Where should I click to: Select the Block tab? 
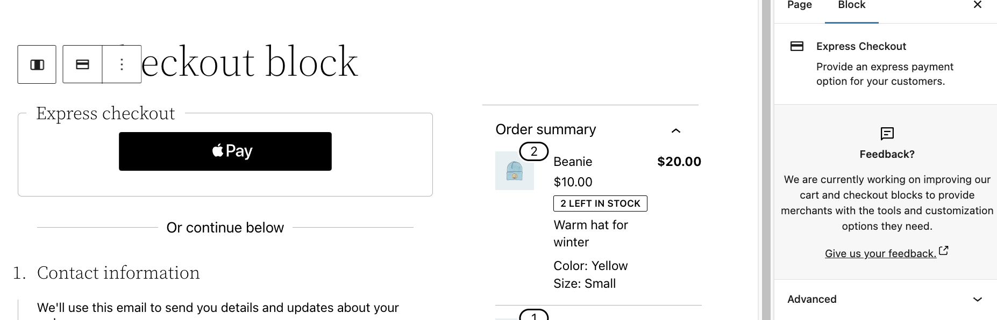[x=851, y=5]
